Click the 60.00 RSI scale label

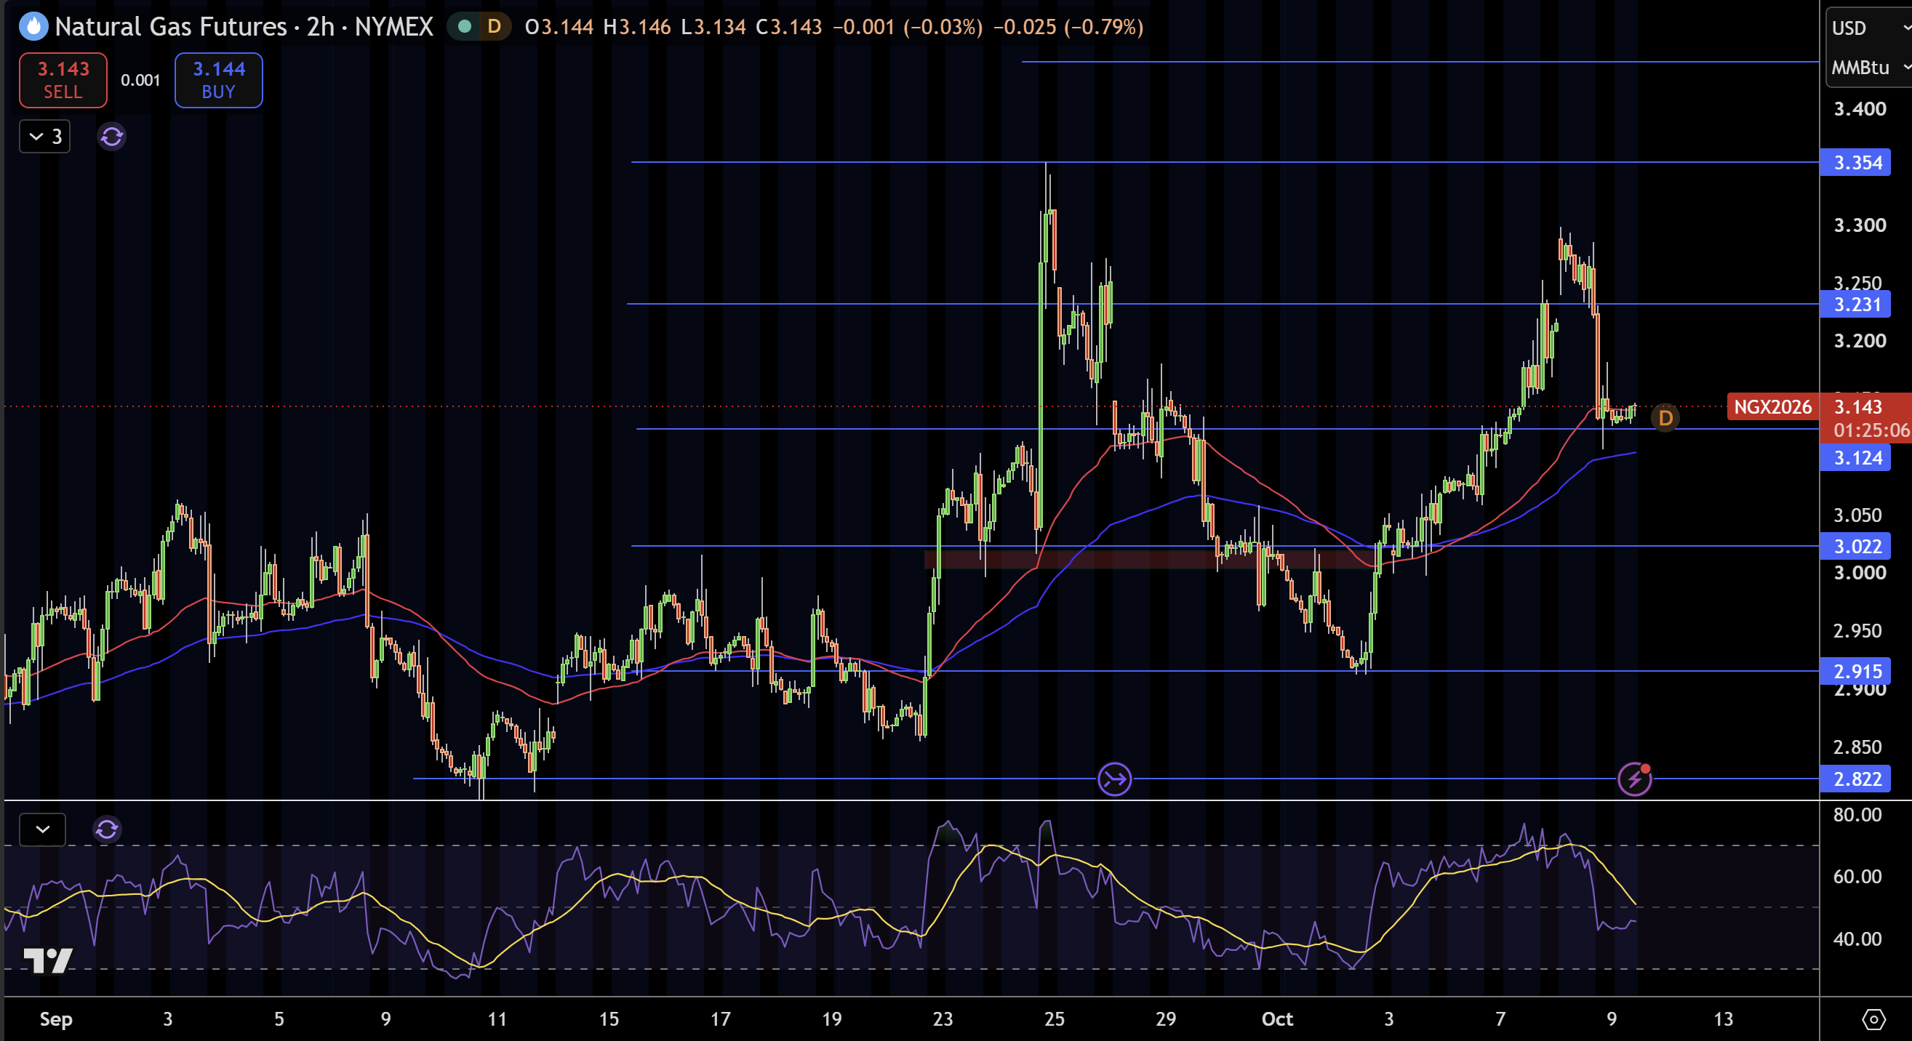coord(1856,876)
